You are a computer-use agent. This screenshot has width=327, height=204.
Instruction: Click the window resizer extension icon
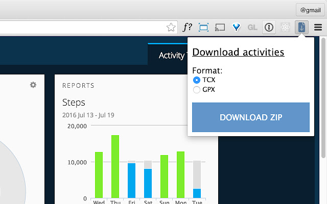point(203,28)
